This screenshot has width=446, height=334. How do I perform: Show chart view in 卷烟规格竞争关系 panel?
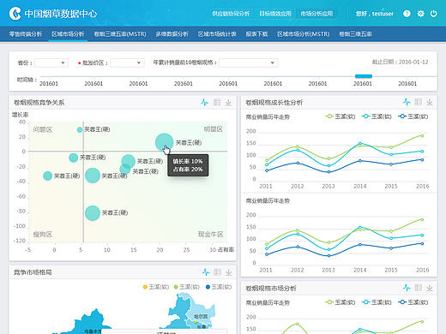click(x=204, y=102)
